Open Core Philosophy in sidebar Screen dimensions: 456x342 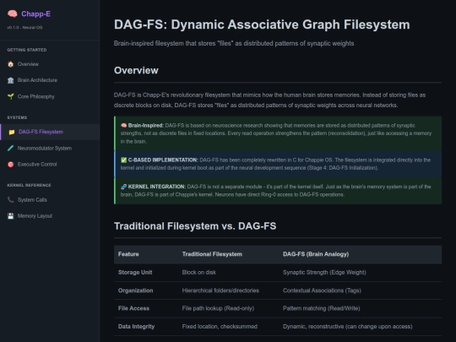pos(50,96)
